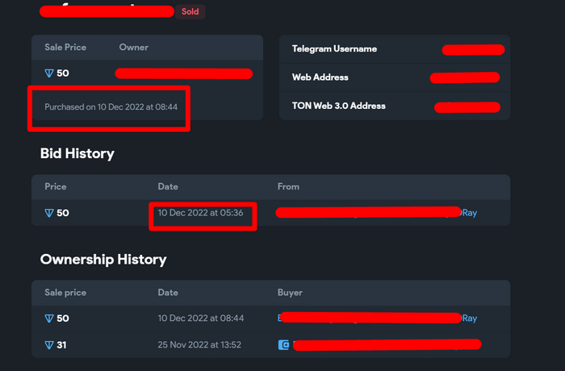Click the Owner address in the sale panel
The height and width of the screenshot is (371, 565).
[x=184, y=73]
